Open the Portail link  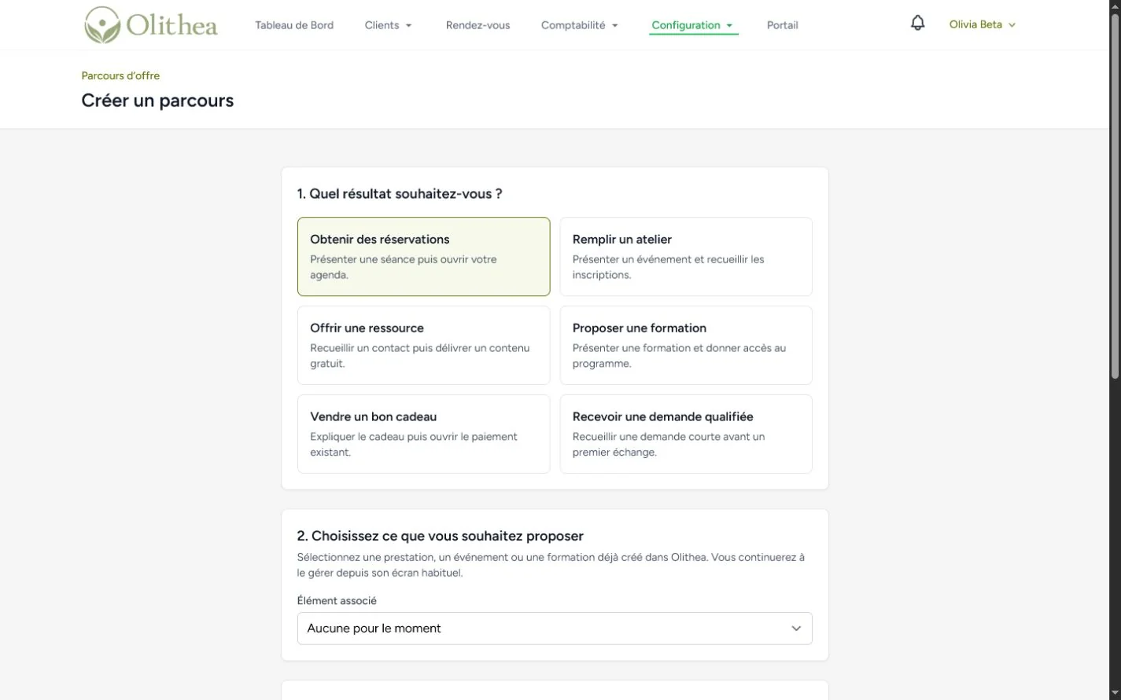tap(782, 25)
